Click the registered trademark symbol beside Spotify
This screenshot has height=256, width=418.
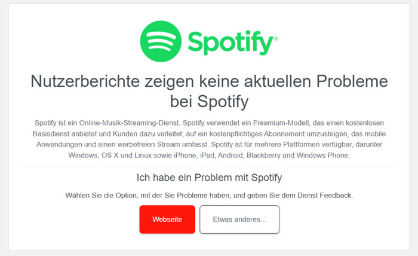tap(276, 38)
